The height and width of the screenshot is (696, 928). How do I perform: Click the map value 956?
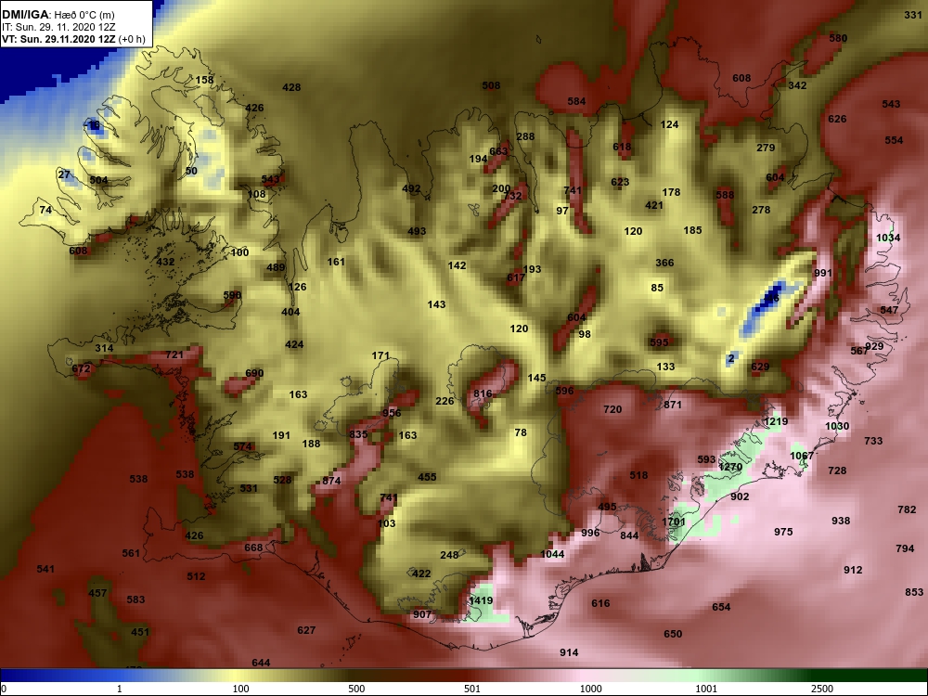coord(392,413)
